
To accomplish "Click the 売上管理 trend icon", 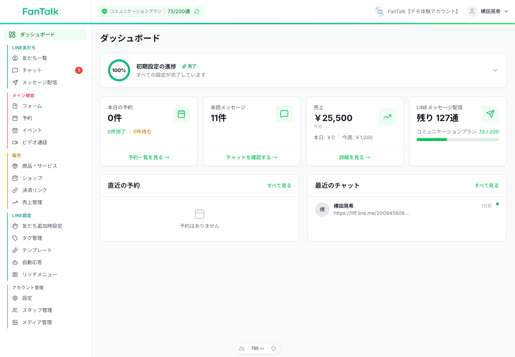I will pos(15,202).
